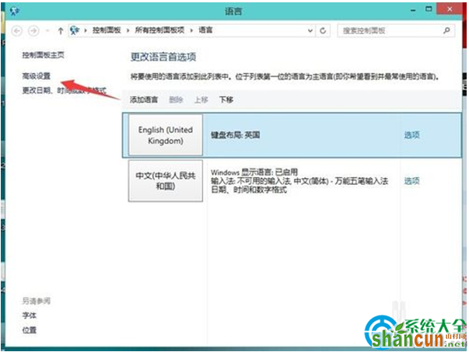Click the window title bar system icon
The width and height of the screenshot is (469, 352).
click(x=15, y=12)
